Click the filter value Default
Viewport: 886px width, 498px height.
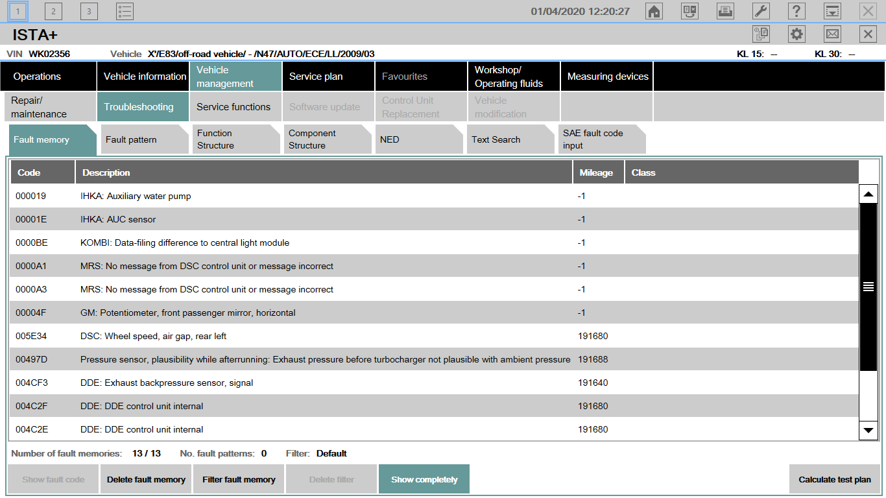pyautogui.click(x=331, y=453)
